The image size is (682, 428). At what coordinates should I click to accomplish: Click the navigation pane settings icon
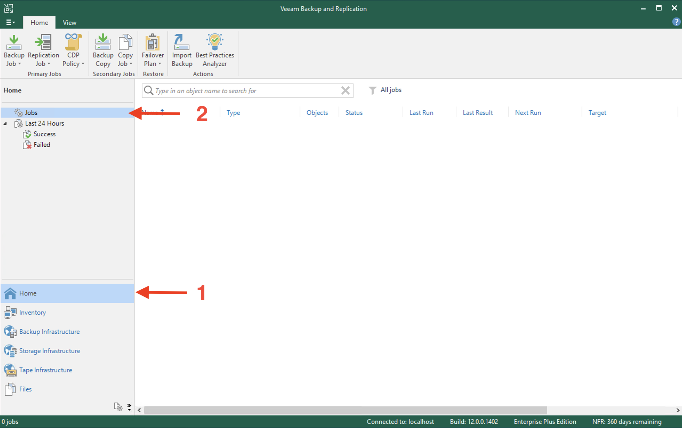tap(118, 407)
